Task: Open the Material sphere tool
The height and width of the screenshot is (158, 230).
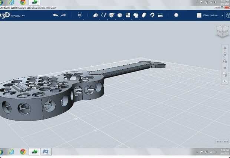Action: (176, 15)
